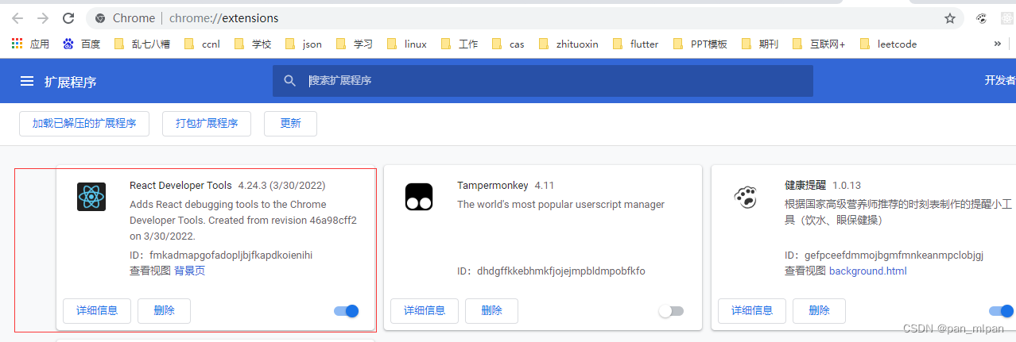Open the cas bookmark folder
Image resolution: width=1016 pixels, height=342 pixels.
tap(508, 44)
